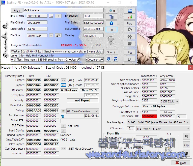Click the KMSpico.exe file path field
Viewport: 193px width, 166px height.
click(63, 10)
